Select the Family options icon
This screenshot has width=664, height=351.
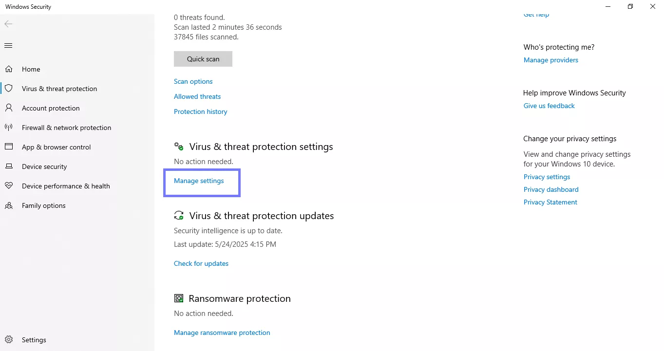coord(8,205)
